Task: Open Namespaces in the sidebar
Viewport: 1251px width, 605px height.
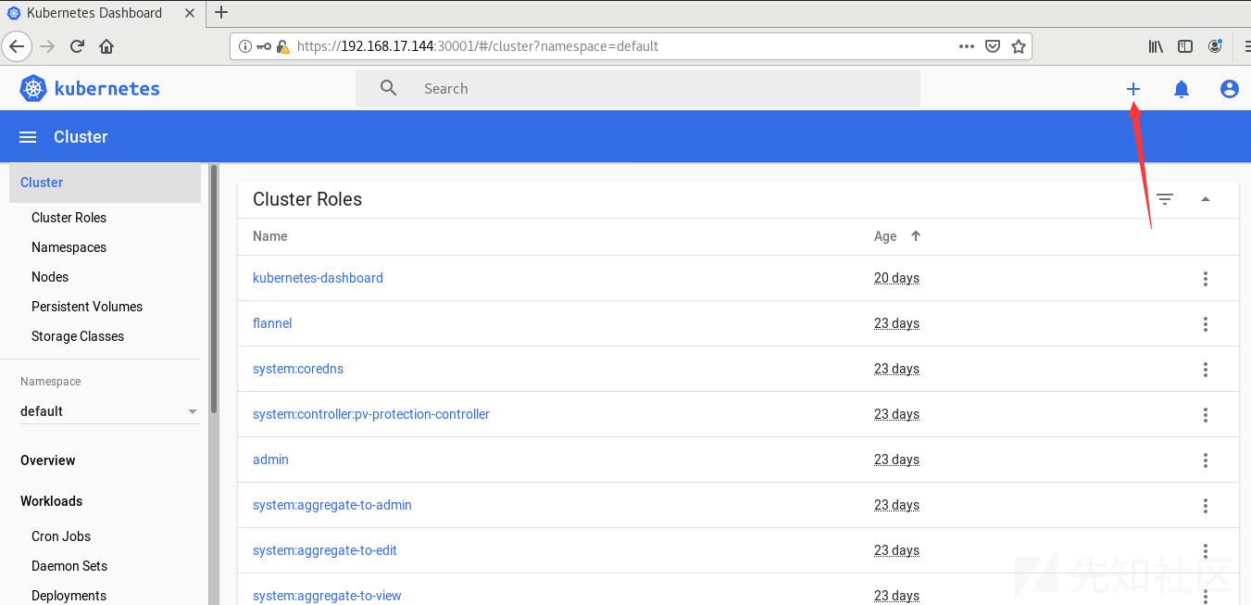Action: (x=69, y=247)
